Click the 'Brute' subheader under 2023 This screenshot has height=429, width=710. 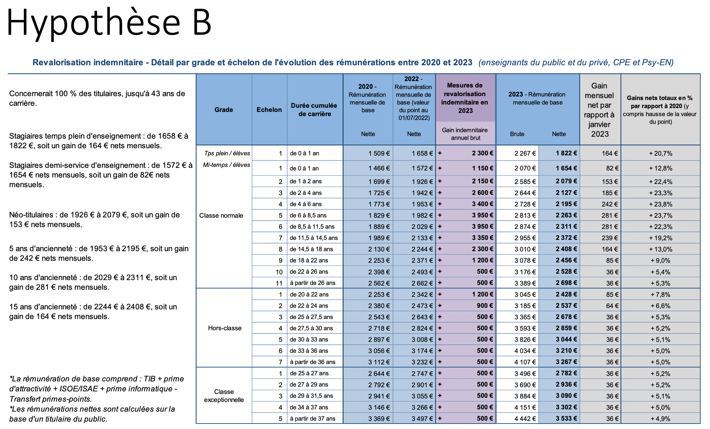click(517, 134)
